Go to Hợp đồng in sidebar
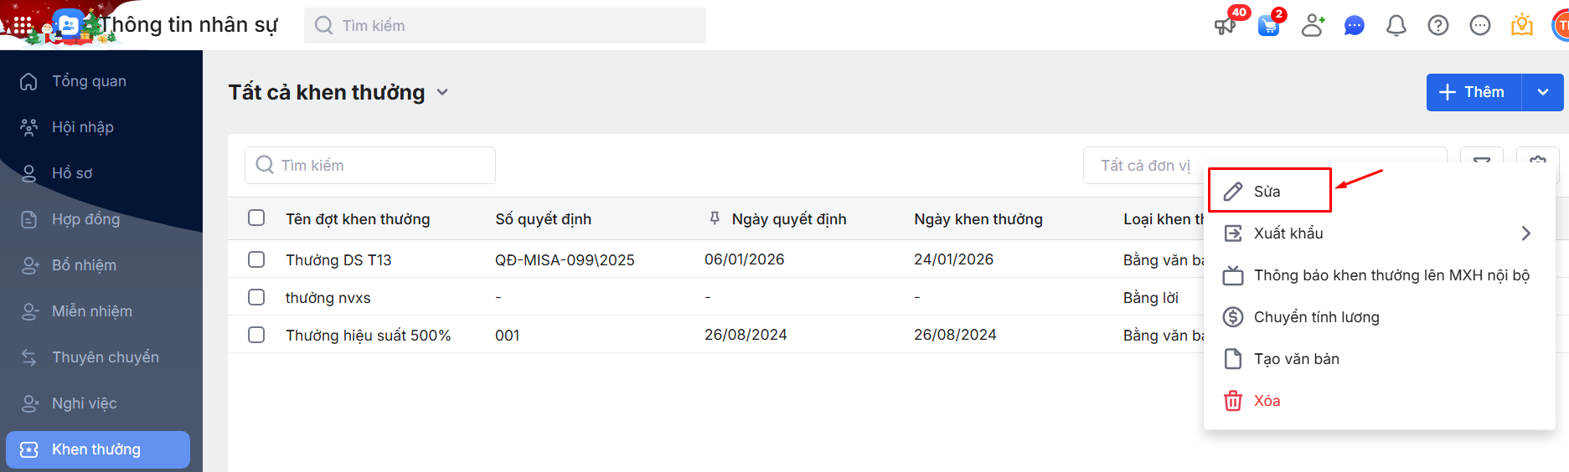 tap(85, 219)
